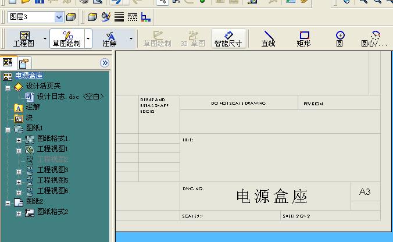Select the 图纸2 sheet
Image resolution: width=393 pixels, height=242 pixels.
[x=34, y=201]
